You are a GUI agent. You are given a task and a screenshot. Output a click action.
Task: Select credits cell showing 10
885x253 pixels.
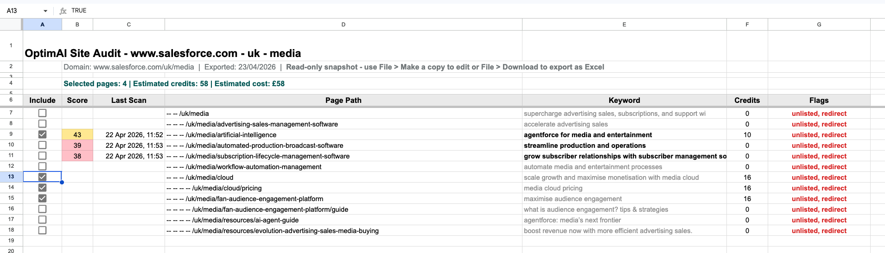coord(747,134)
